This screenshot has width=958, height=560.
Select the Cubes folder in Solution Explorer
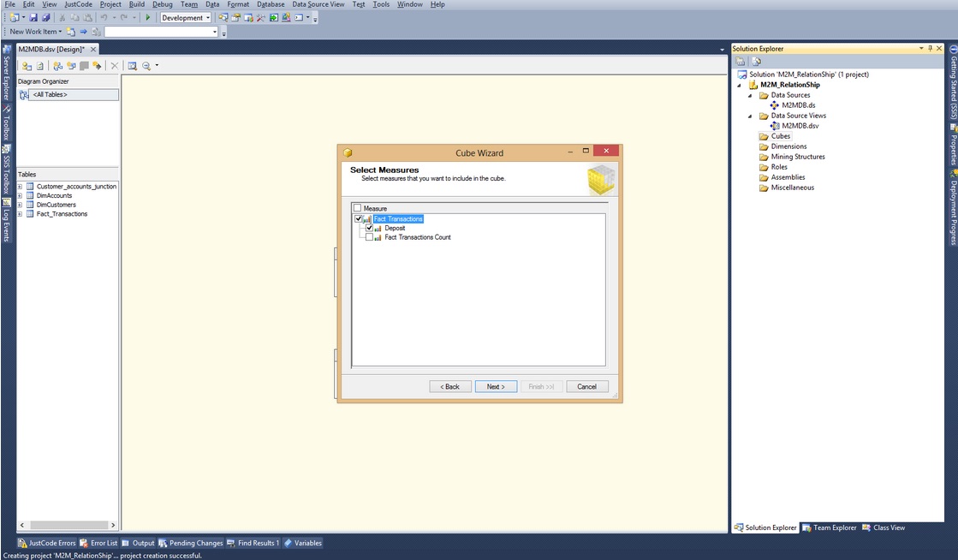(780, 136)
